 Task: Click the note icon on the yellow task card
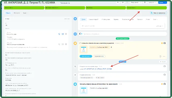160,56
